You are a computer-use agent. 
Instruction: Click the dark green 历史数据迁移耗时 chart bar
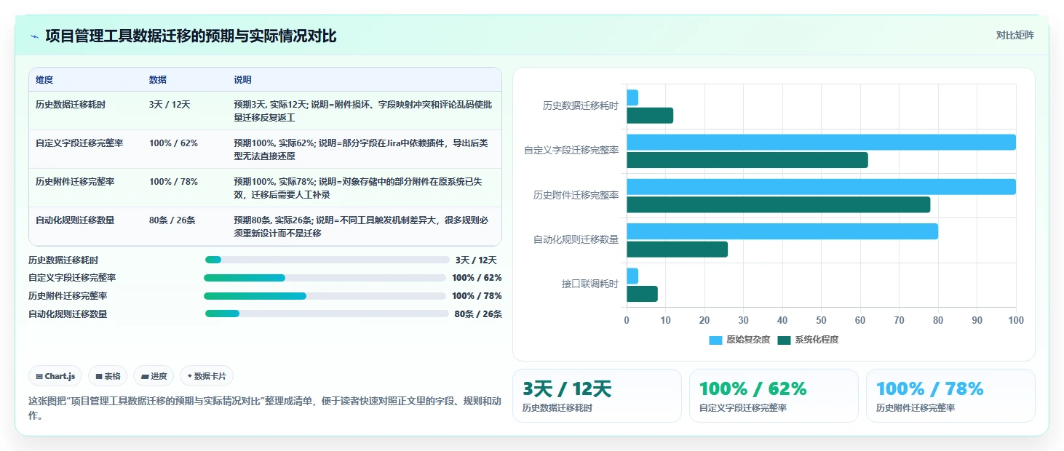pyautogui.click(x=650, y=116)
